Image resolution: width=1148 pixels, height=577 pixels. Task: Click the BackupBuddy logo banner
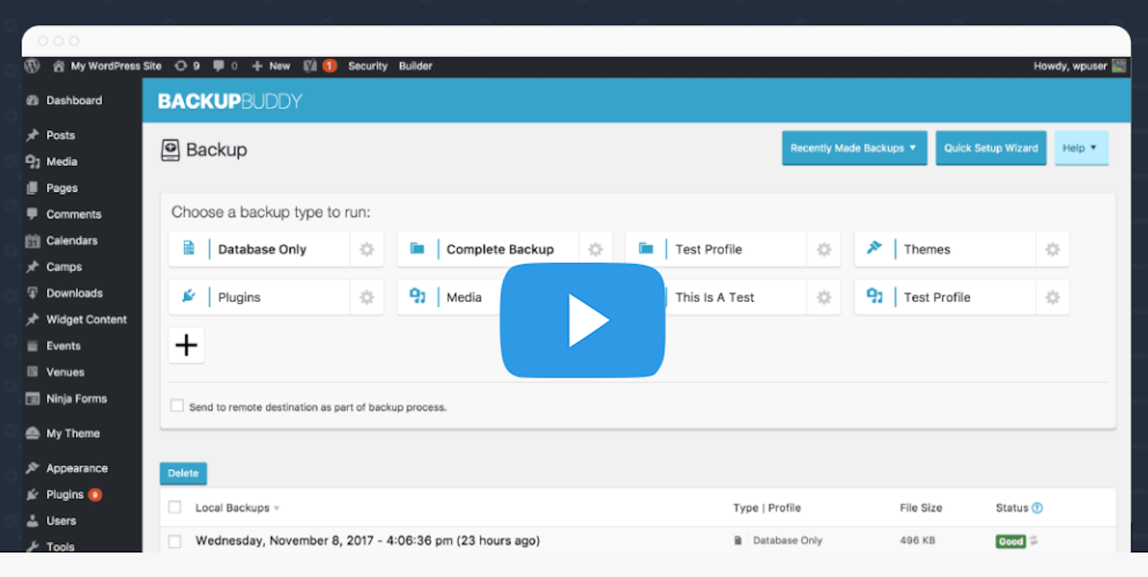coord(230,102)
